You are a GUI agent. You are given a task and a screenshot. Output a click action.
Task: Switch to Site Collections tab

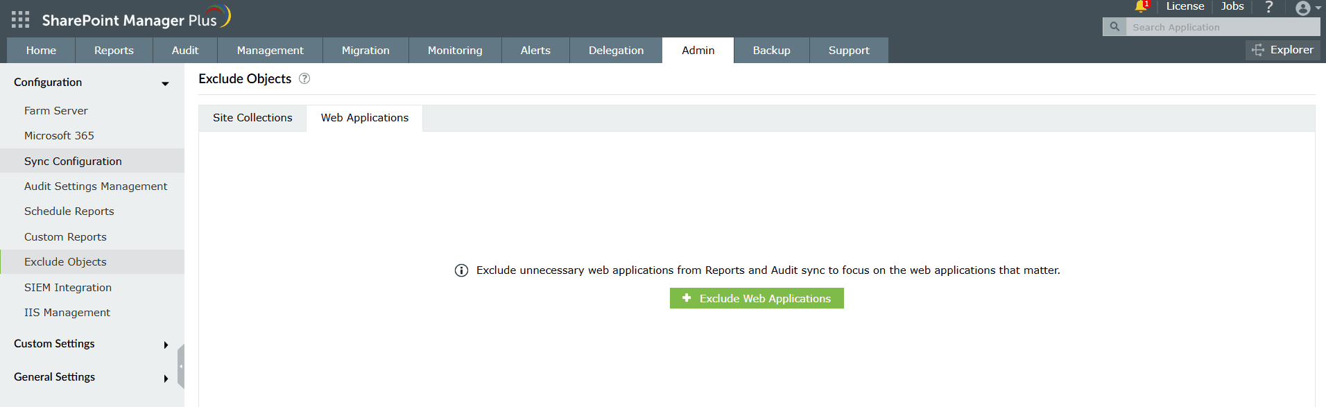tap(252, 118)
